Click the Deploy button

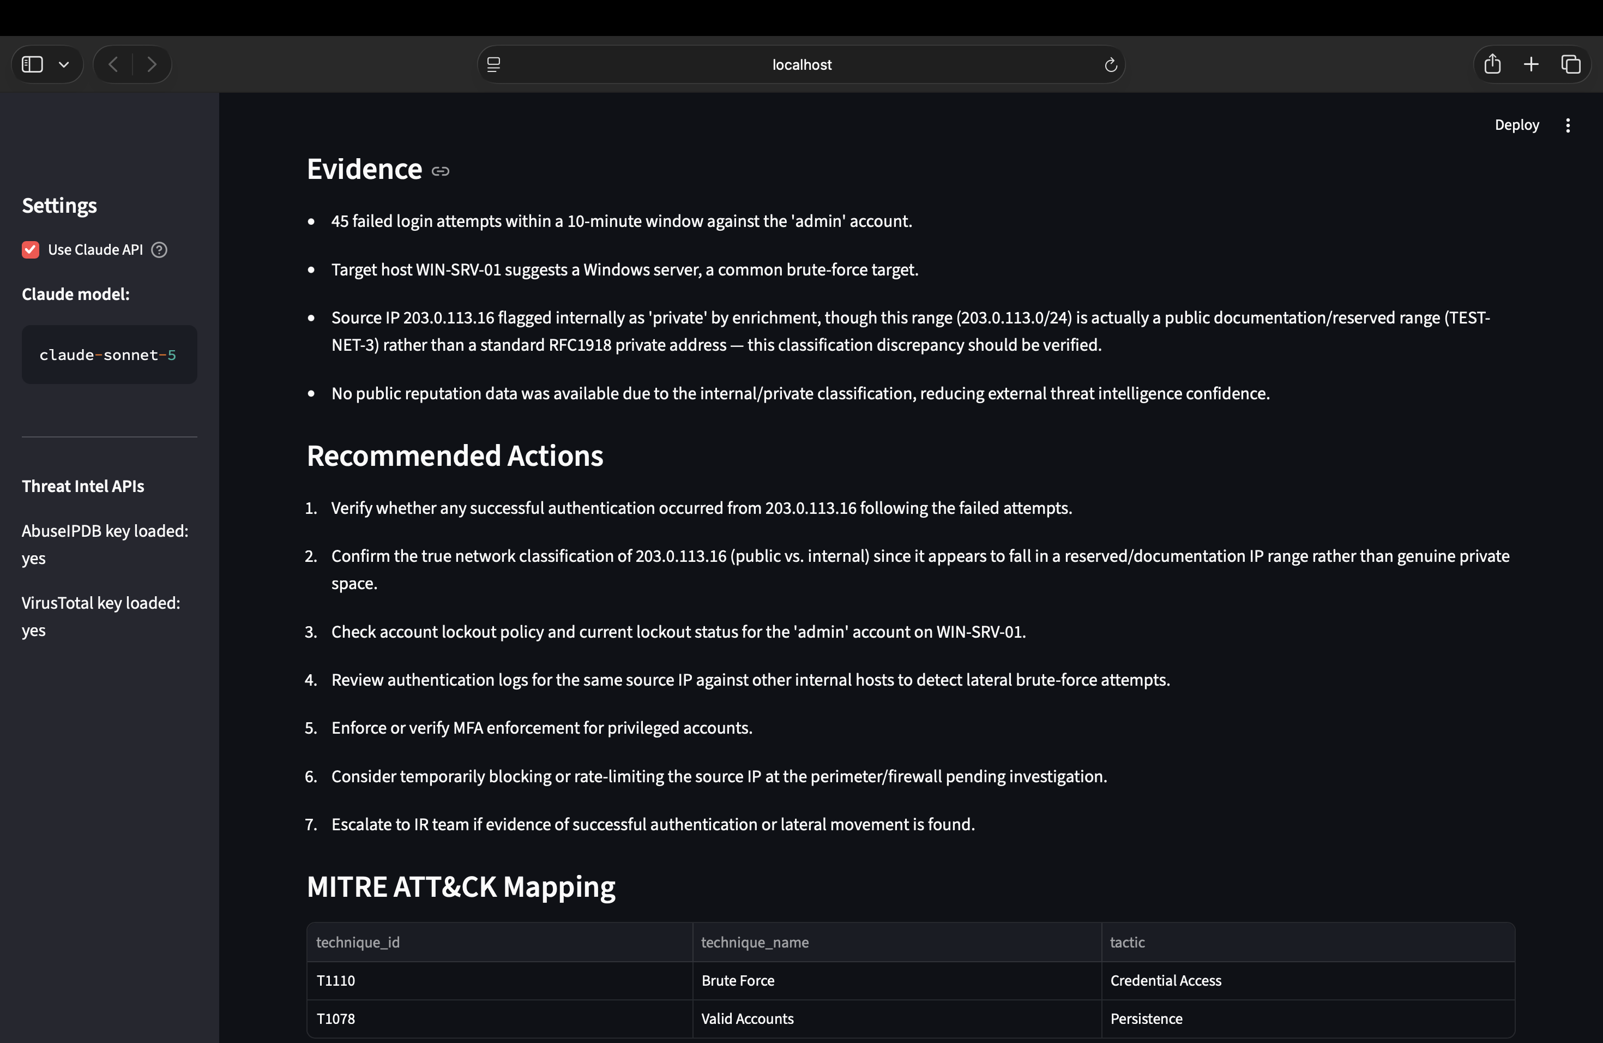[1517, 125]
